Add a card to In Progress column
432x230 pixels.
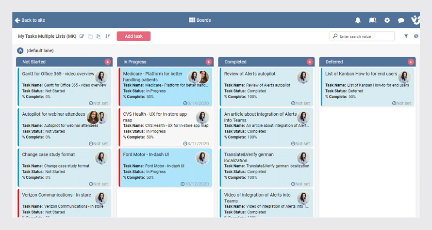(x=209, y=62)
